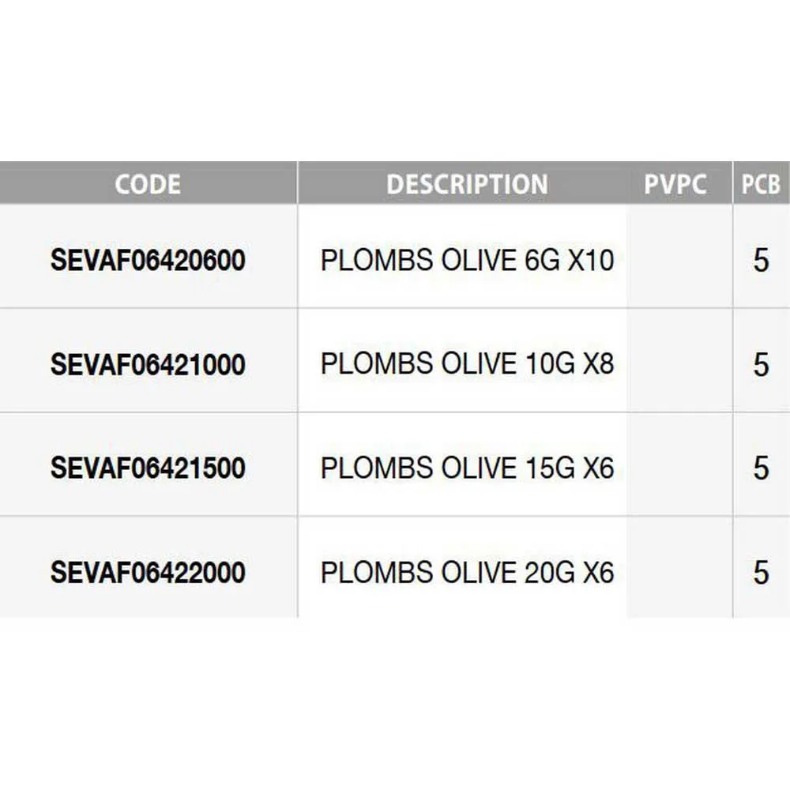This screenshot has height=790, width=790.
Task: Select the PCB value for SEVAF06421500
Action: click(x=761, y=468)
